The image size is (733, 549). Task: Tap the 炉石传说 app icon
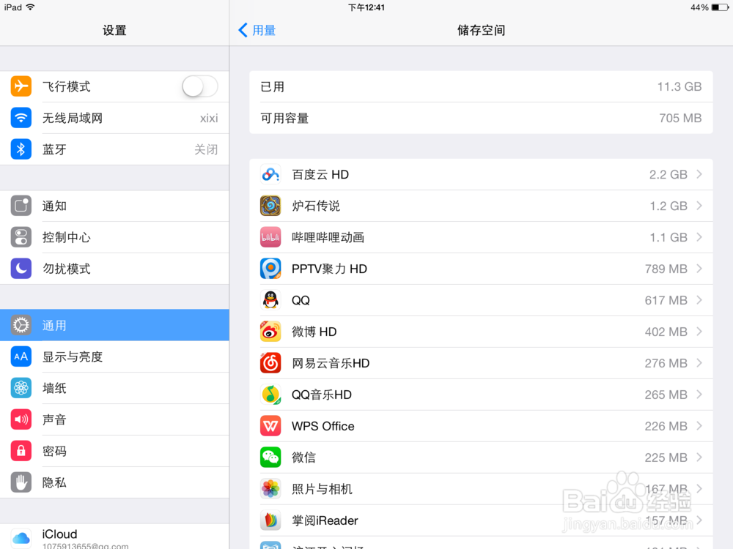pyautogui.click(x=270, y=206)
